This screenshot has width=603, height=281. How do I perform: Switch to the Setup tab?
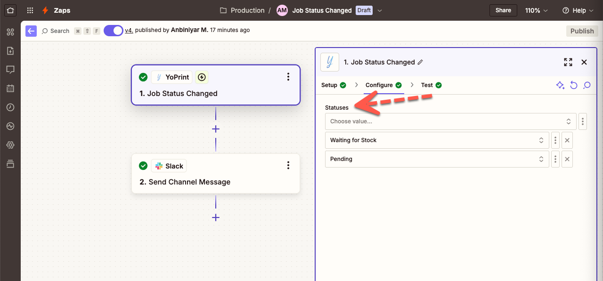334,85
